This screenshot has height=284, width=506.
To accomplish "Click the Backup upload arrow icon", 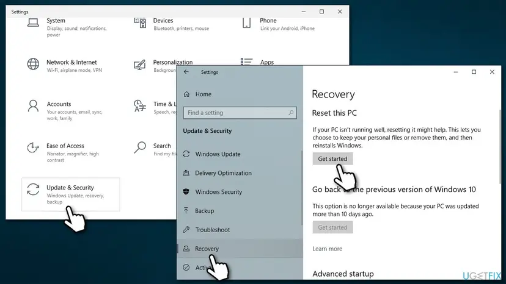I will (186, 211).
